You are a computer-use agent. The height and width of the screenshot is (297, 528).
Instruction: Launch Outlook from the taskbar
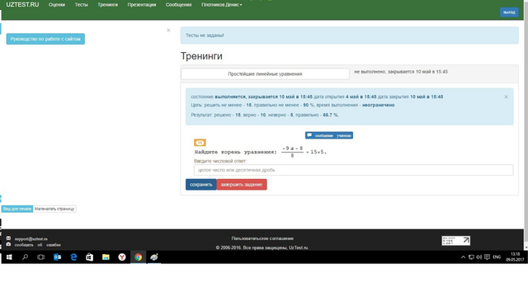coord(57,257)
